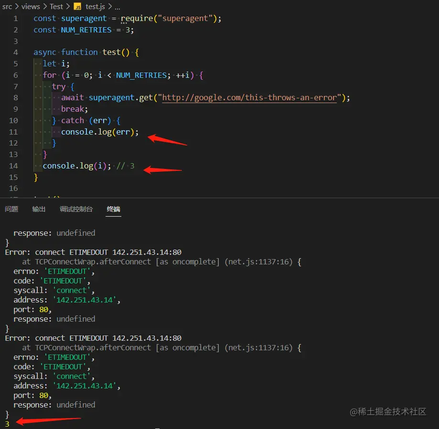Click 'break;' statement on line 9
Screen dimensions: 439x429
coord(75,109)
